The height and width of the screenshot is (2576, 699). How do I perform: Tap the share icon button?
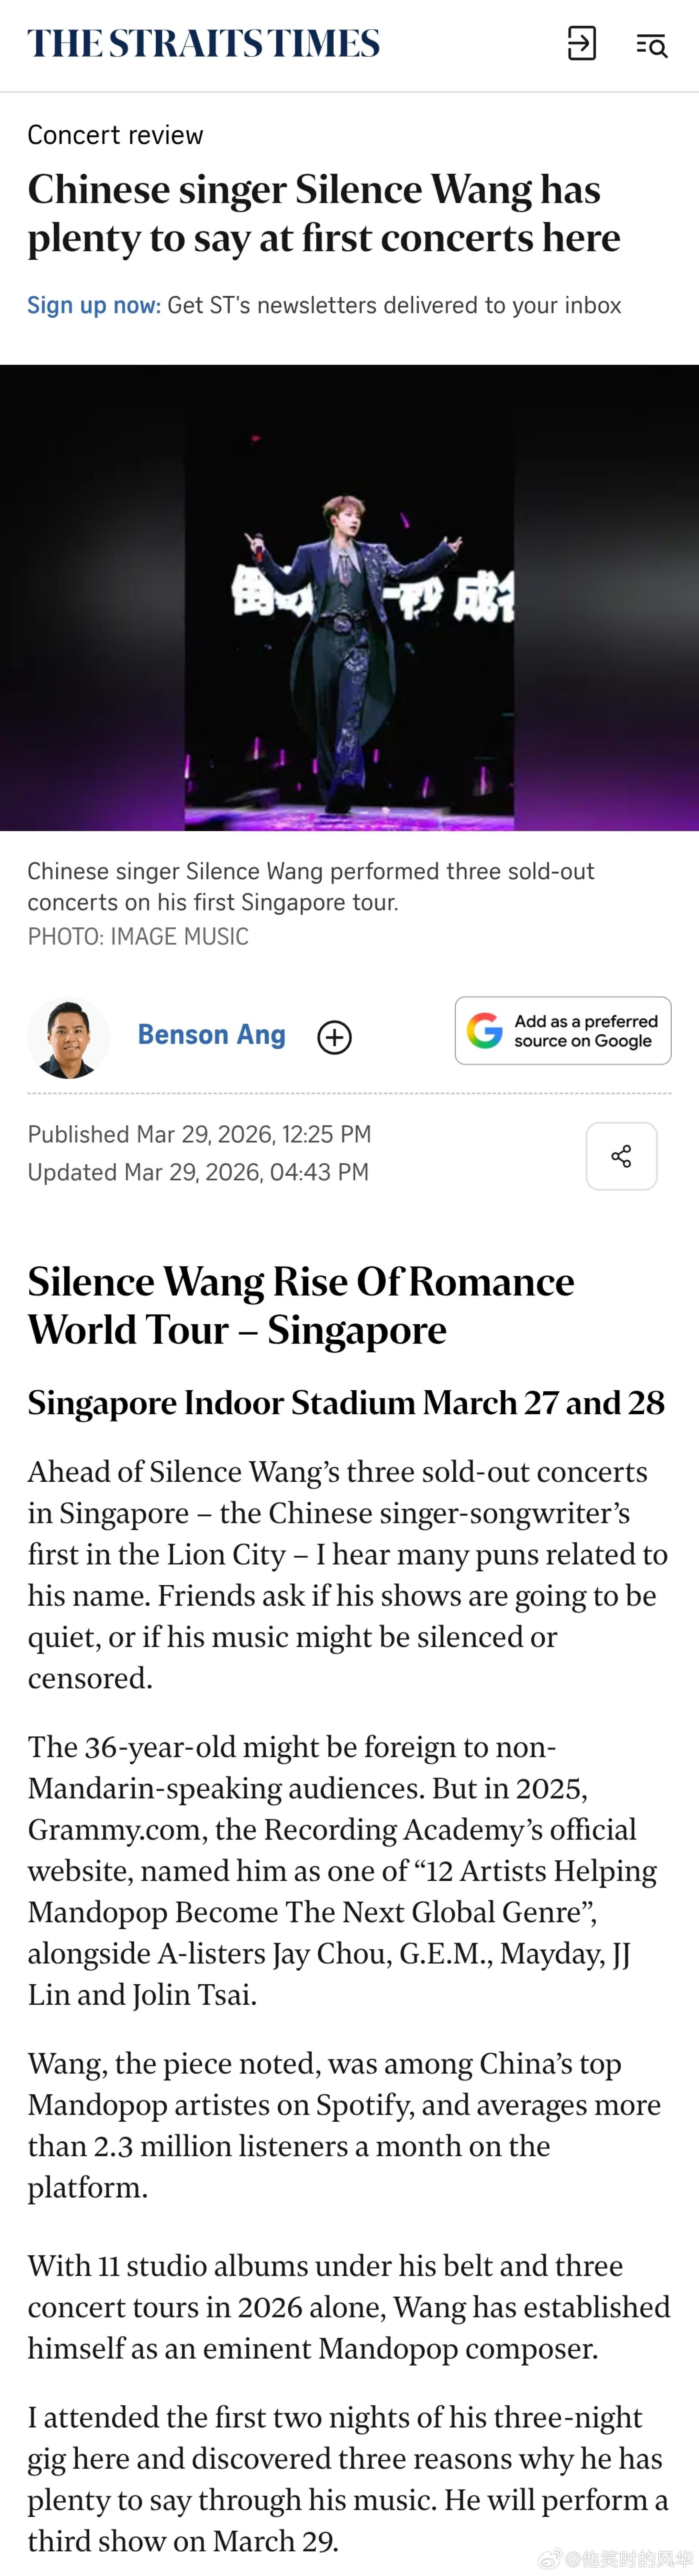pos(621,1156)
